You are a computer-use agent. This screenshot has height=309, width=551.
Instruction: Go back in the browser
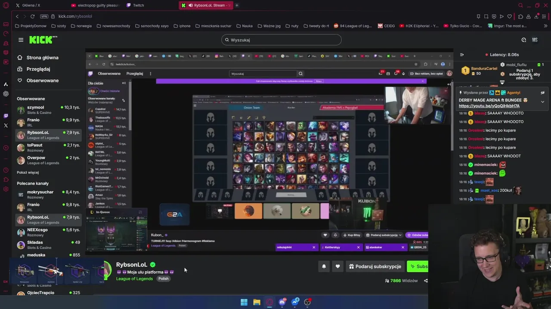tap(17, 16)
